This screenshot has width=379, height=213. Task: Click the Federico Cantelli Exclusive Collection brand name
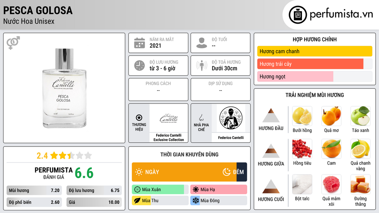169,138
